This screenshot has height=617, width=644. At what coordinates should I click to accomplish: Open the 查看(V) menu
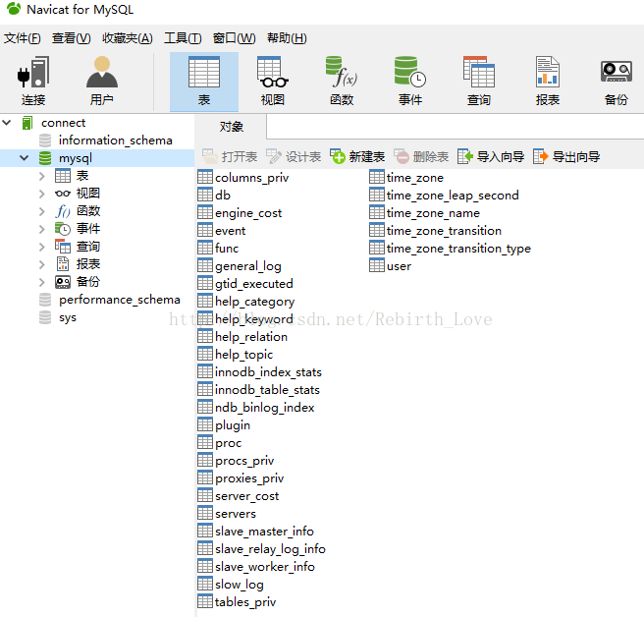(x=72, y=38)
